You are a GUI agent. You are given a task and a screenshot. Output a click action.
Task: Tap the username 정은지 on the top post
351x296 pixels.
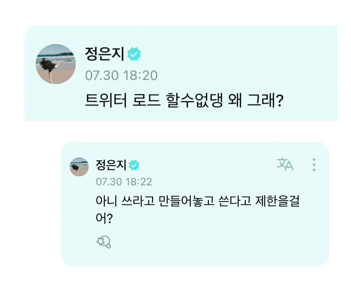click(104, 54)
